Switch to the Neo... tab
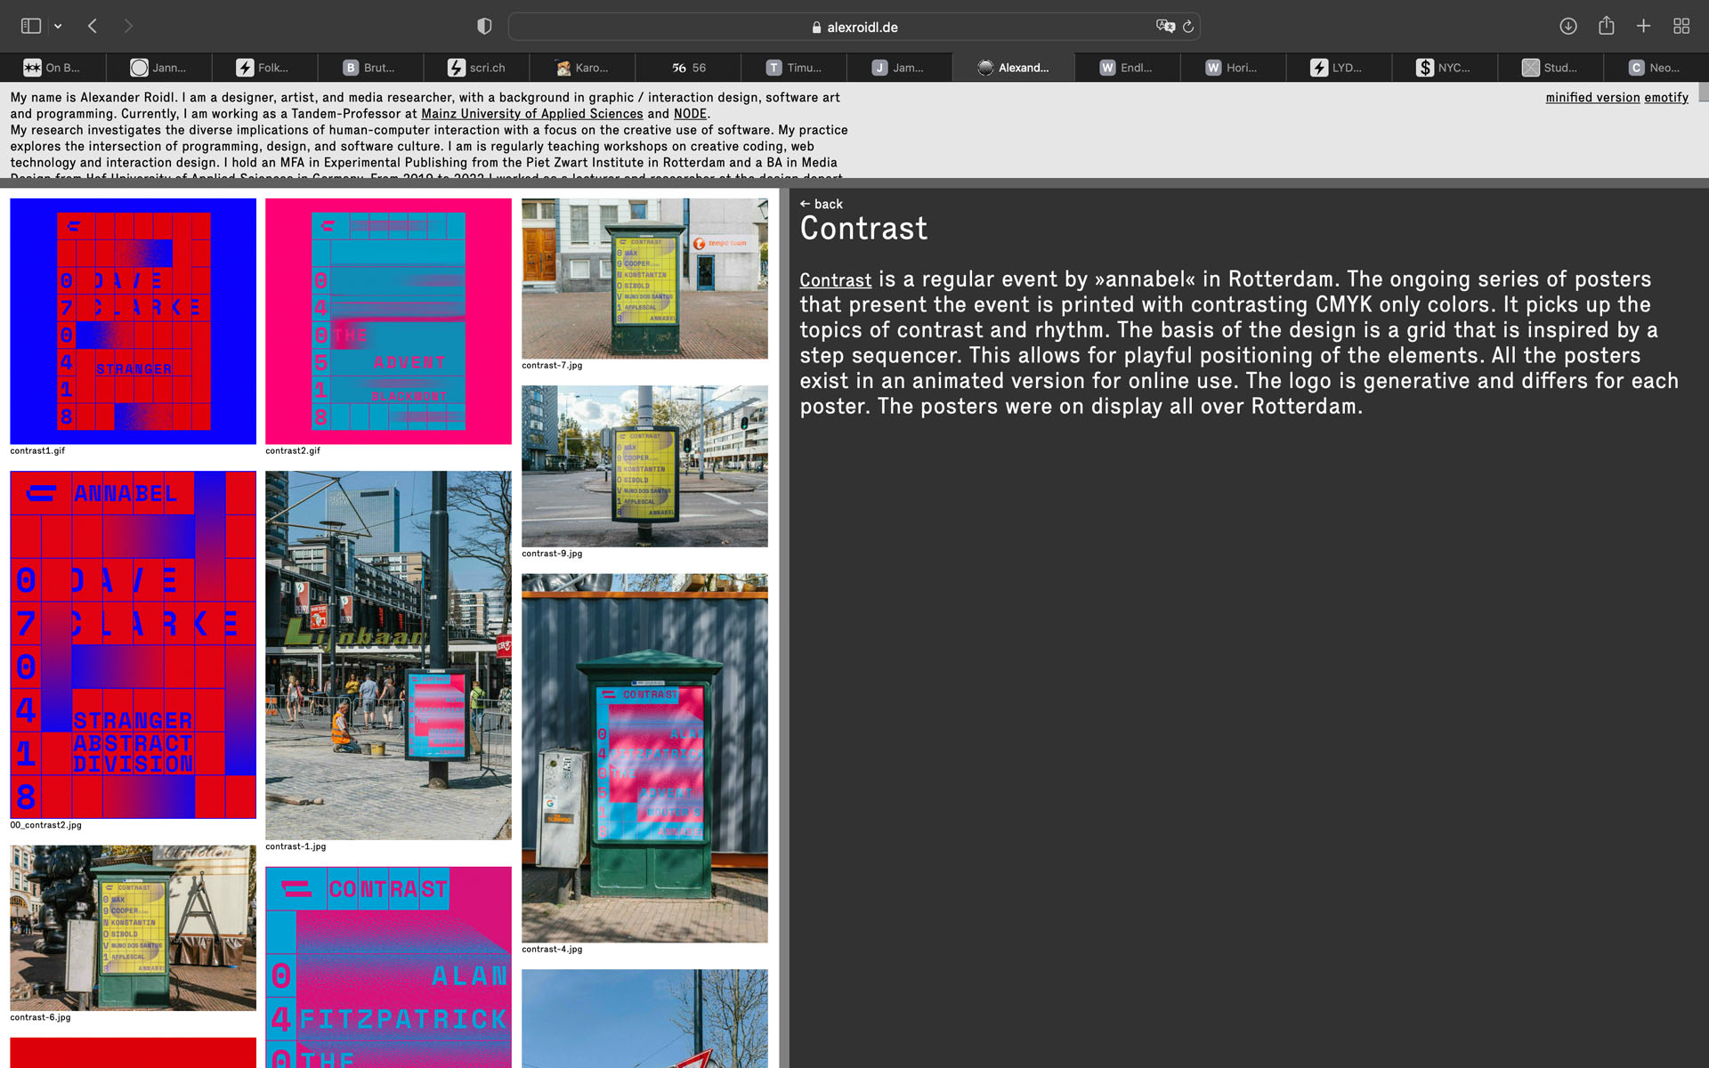The width and height of the screenshot is (1709, 1068). (x=1656, y=68)
